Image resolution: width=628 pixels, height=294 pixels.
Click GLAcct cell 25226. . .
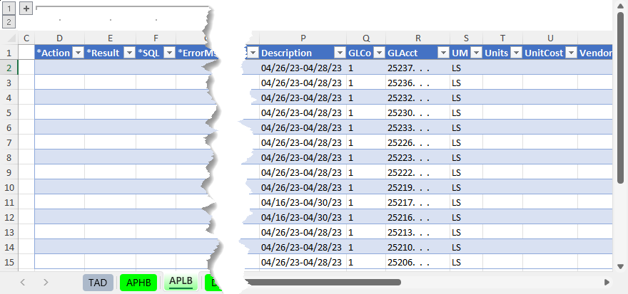(417, 142)
